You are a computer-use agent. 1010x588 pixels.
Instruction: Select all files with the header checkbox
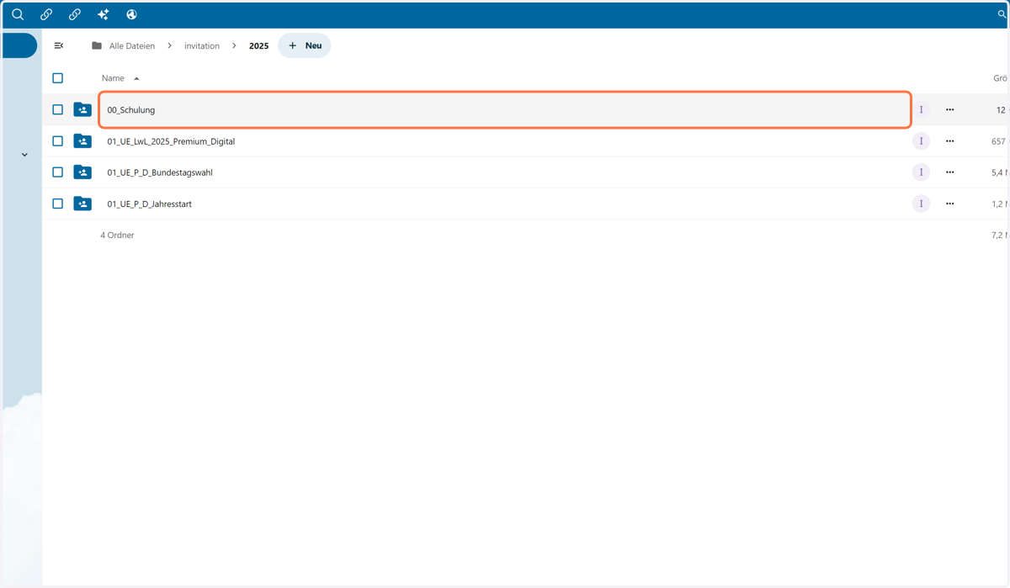click(57, 78)
